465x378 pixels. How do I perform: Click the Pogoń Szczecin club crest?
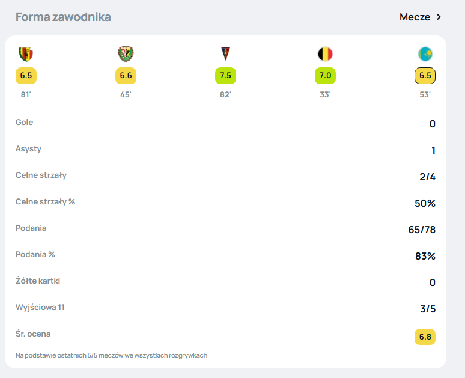[x=225, y=54]
